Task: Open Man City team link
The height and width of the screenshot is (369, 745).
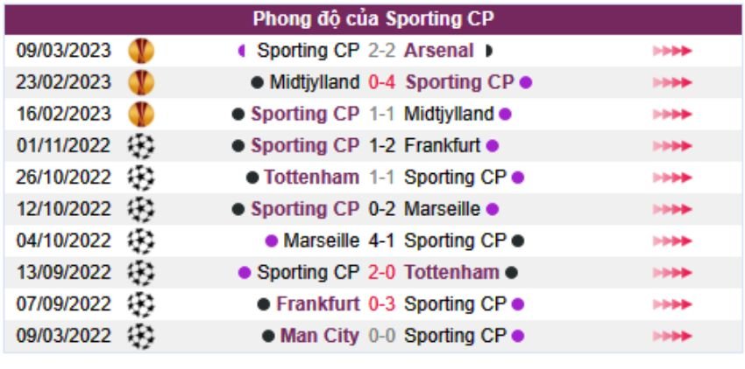Action: [320, 336]
